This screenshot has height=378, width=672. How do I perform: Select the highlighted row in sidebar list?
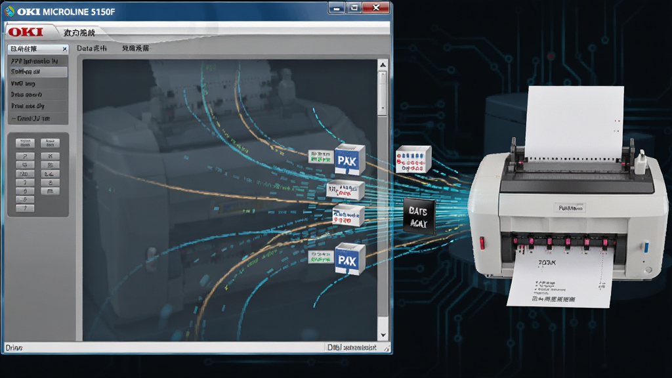[x=37, y=72]
